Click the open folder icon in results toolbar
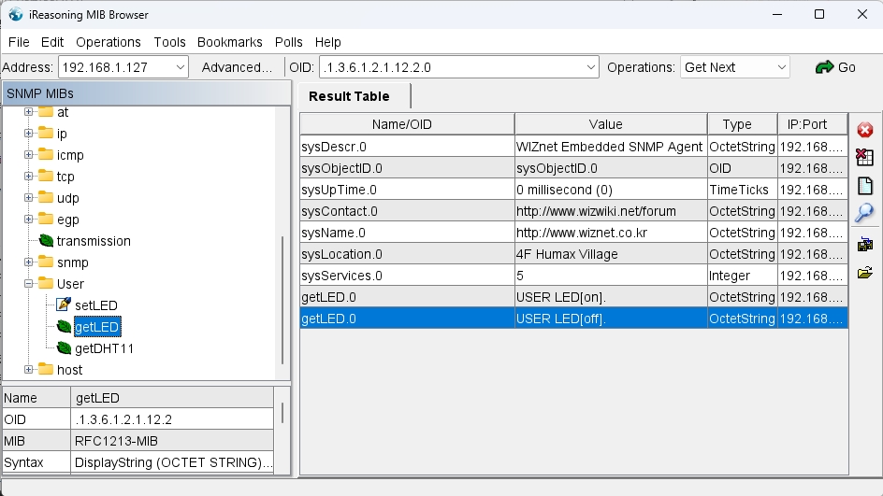Screen dimensions: 883x496 [x=864, y=273]
